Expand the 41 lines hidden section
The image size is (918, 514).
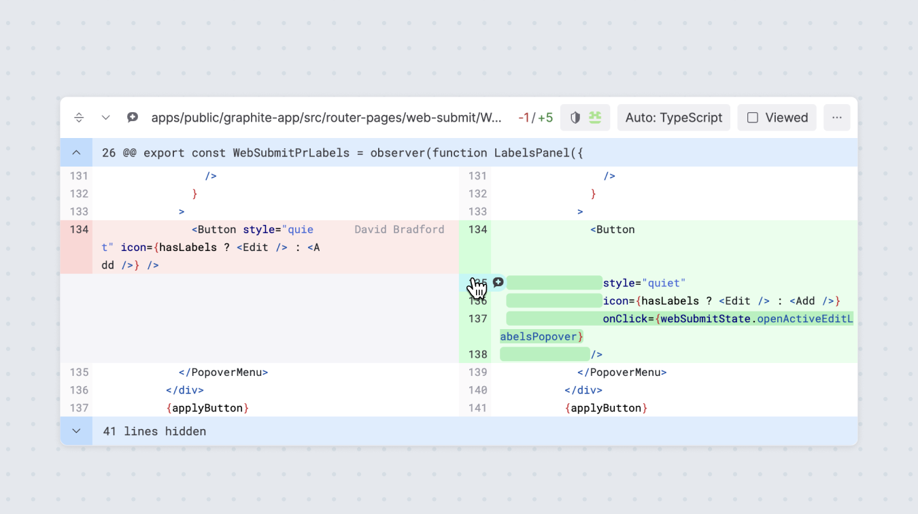[x=76, y=431]
